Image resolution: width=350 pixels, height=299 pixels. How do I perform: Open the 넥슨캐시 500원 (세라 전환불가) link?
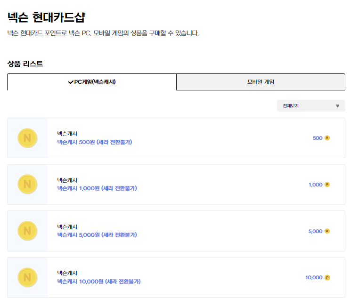tap(95, 142)
